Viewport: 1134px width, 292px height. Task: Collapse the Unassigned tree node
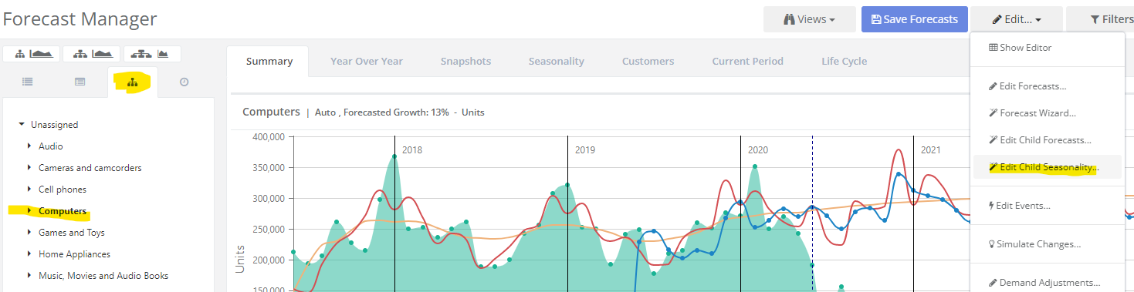pos(22,124)
